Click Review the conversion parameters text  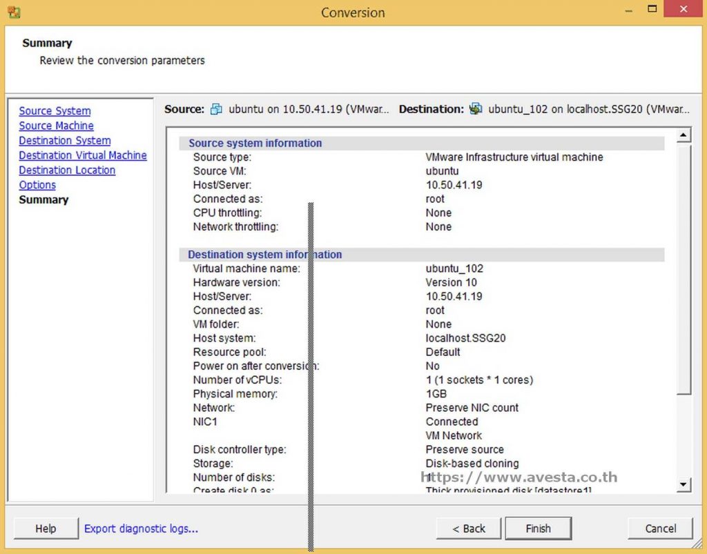(122, 61)
